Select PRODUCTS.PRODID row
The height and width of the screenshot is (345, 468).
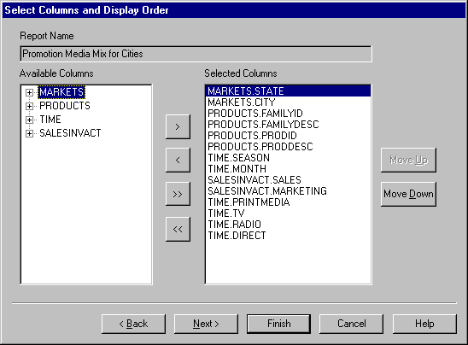pyautogui.click(x=289, y=136)
